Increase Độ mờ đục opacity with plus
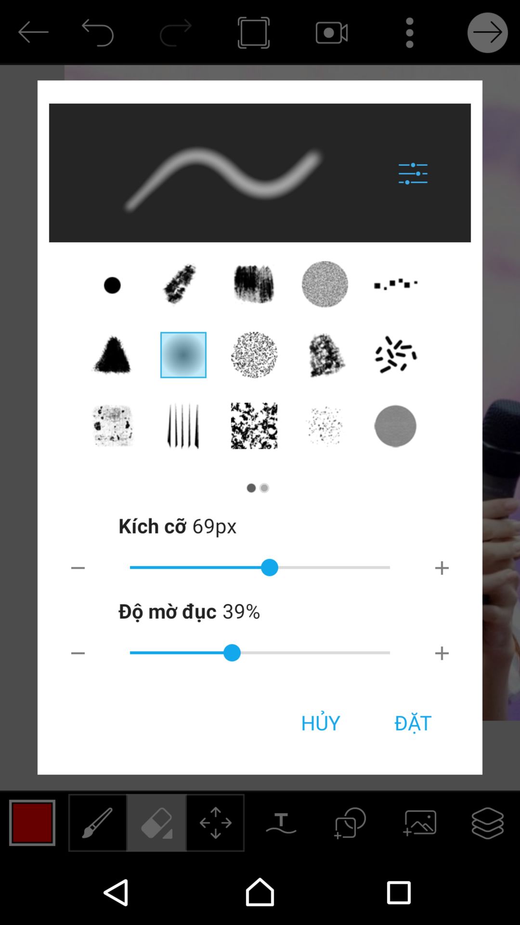The height and width of the screenshot is (925, 520). [442, 653]
